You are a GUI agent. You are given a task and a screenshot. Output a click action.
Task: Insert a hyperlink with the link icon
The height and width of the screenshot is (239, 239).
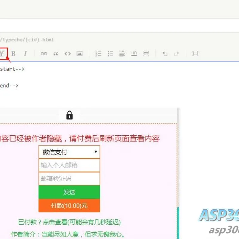click(x=44, y=54)
